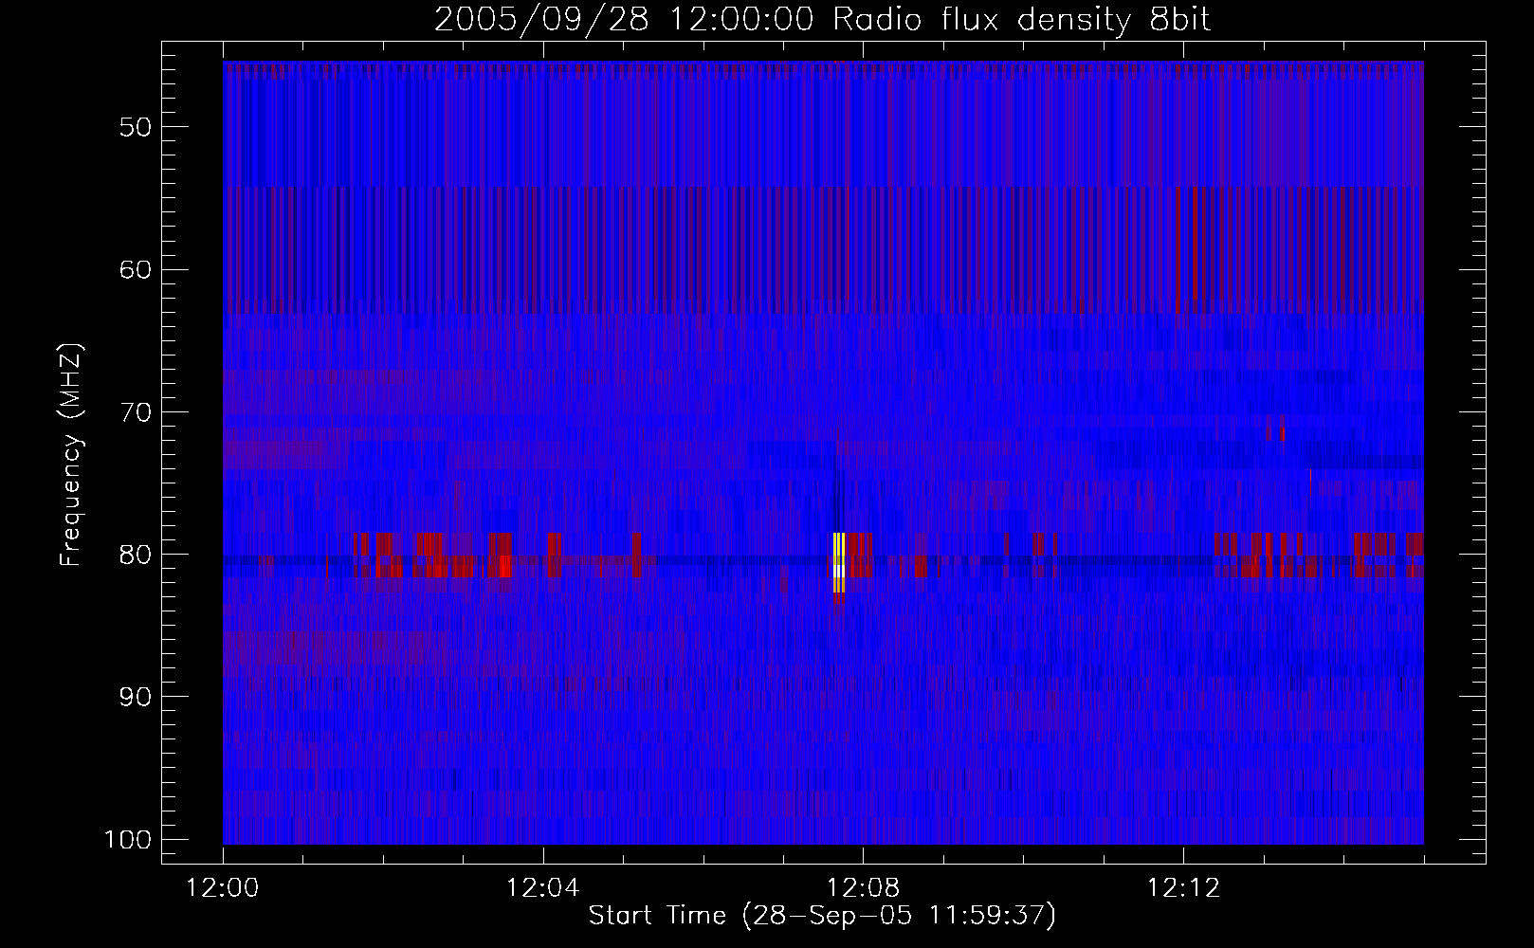Select the '60' frequency axis label
Screen dimensions: 1534x948
(x=136, y=269)
